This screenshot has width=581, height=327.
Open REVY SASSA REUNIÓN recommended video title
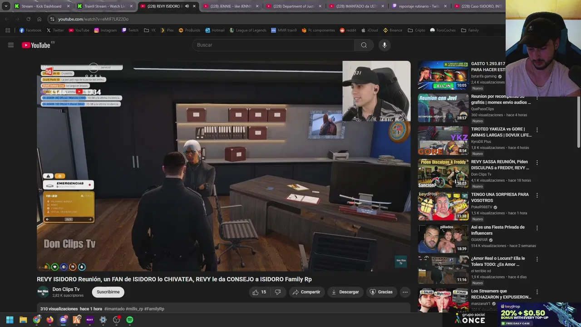pyautogui.click(x=500, y=164)
